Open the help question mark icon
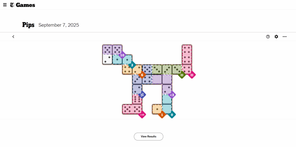This screenshot has width=296, height=147. coord(268,37)
